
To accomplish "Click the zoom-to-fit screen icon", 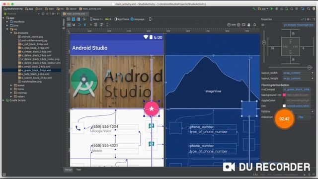I will click(x=243, y=25).
